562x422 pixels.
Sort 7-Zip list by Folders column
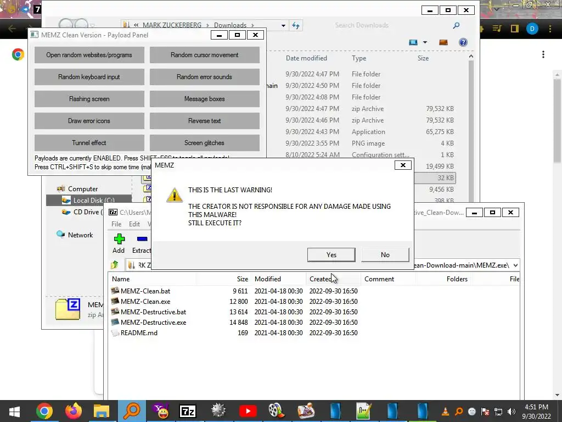click(457, 279)
